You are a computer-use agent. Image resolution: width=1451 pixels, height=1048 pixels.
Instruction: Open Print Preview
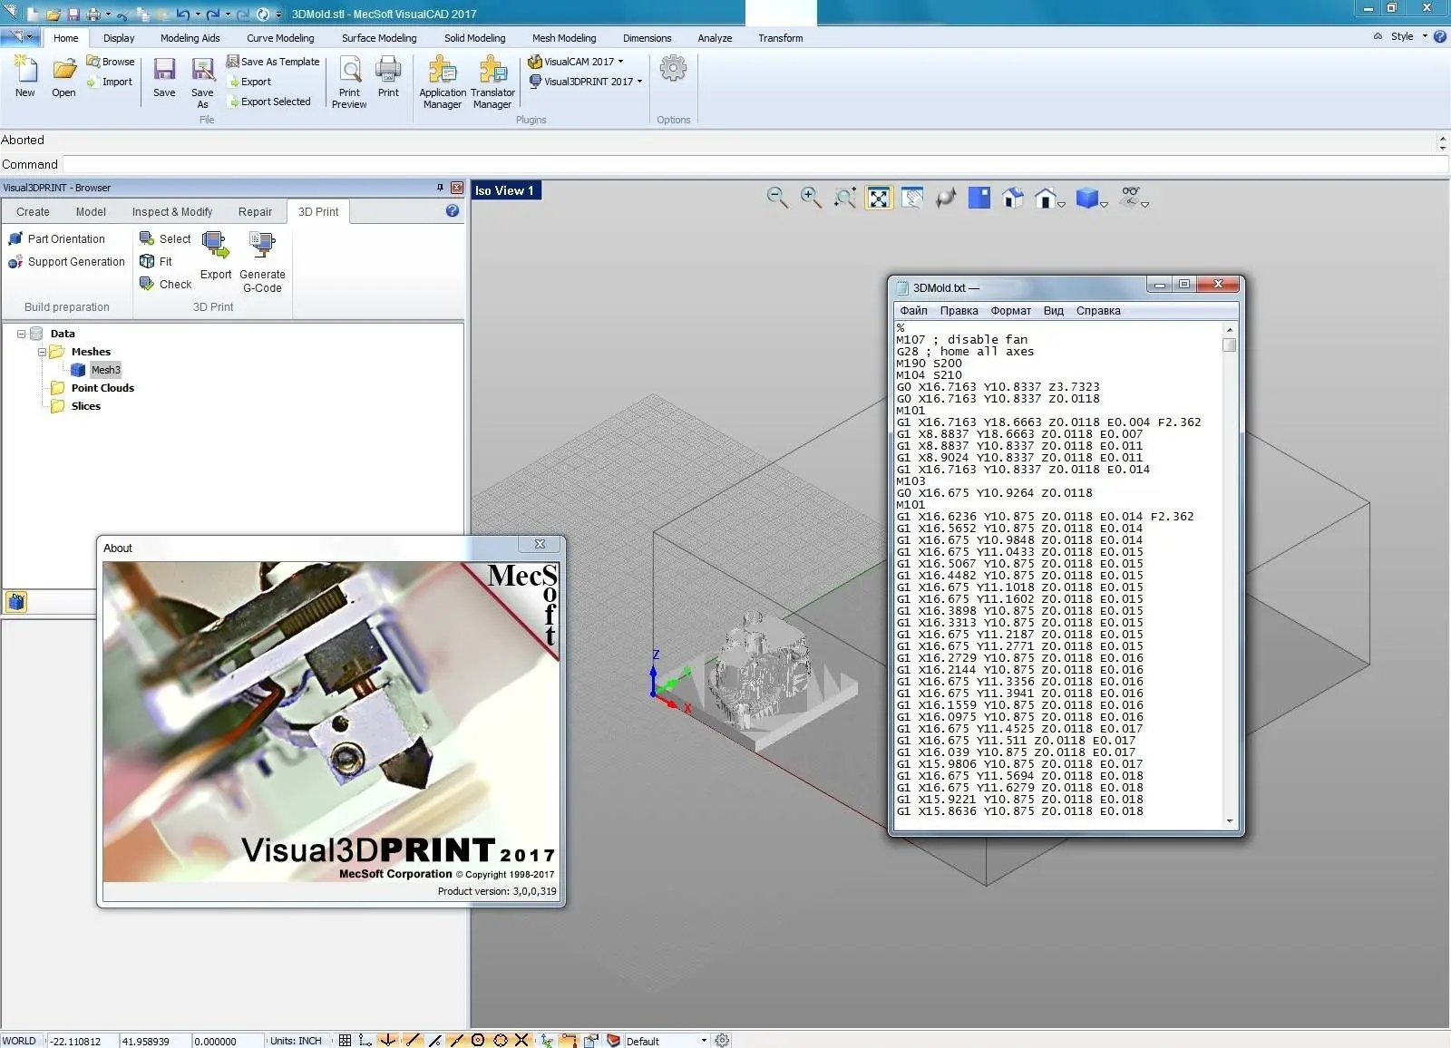[349, 82]
